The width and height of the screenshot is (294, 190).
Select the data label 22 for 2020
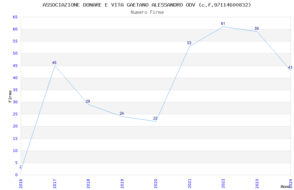coord(155,118)
